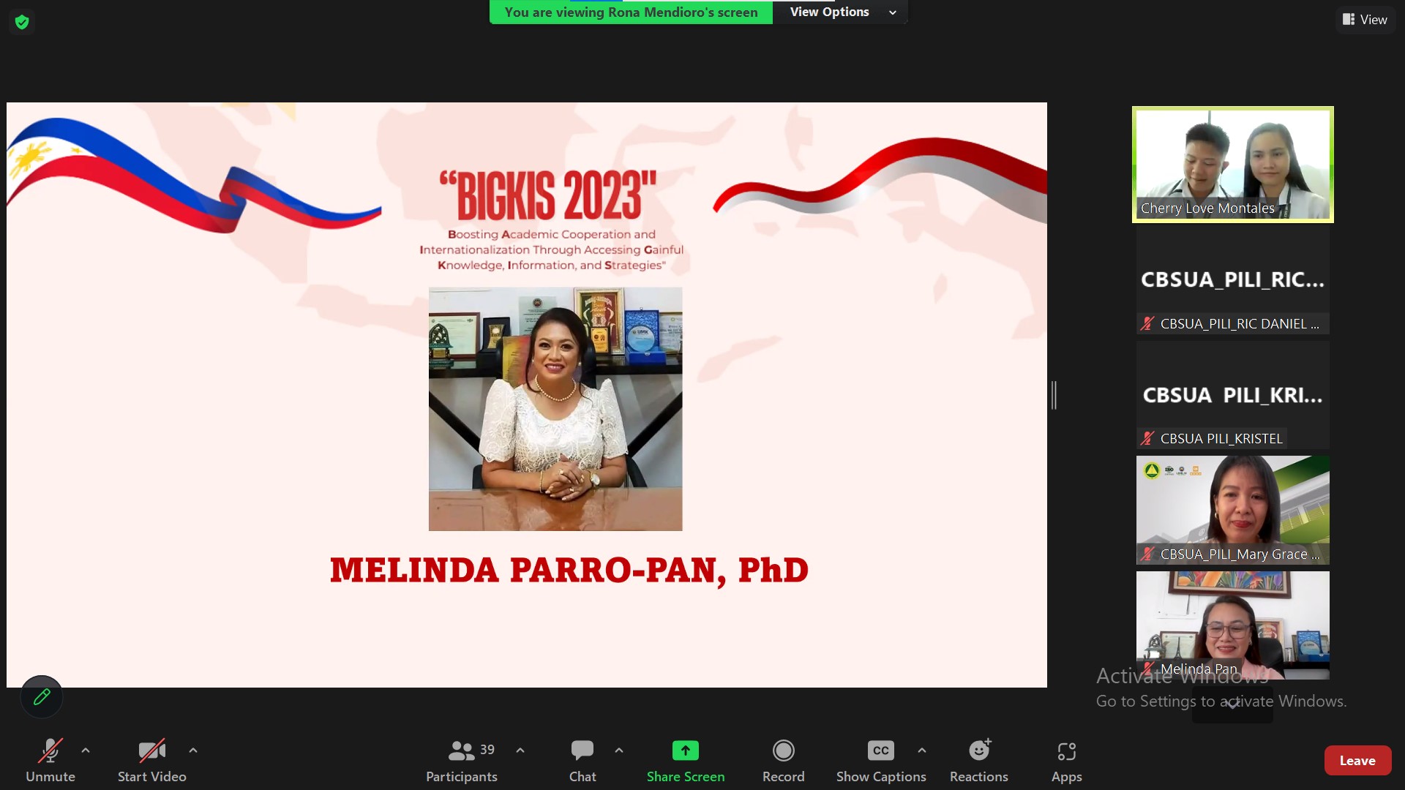Open the View layout menu
Screen dimensions: 1405x790
click(x=1365, y=20)
